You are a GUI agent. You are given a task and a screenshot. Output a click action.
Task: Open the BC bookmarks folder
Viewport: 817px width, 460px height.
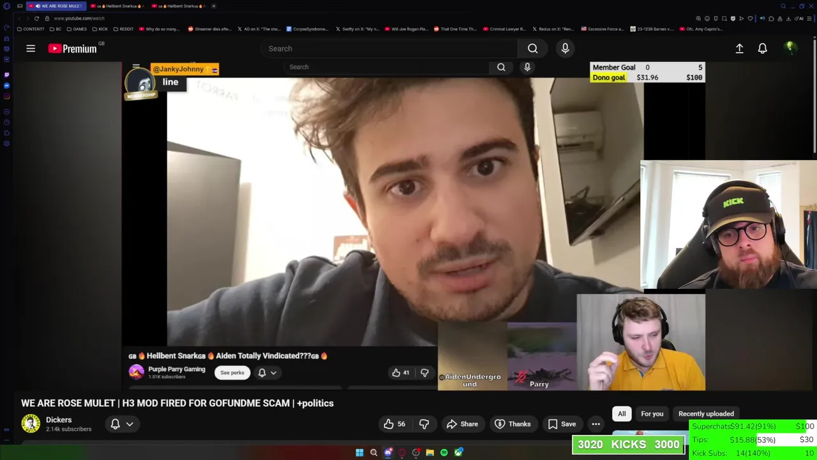click(x=56, y=29)
